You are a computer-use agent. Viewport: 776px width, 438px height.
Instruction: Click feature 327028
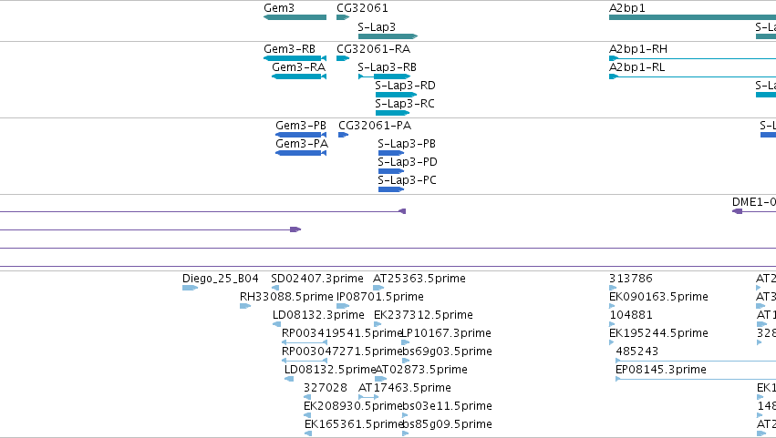307,397
